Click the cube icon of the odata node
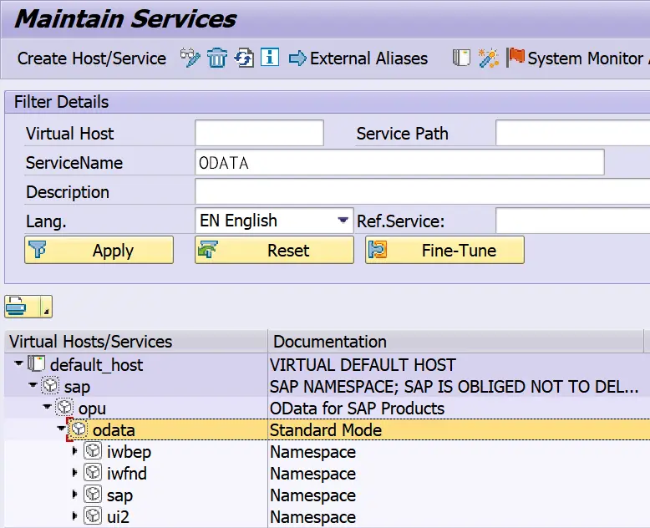Viewport: 650px width, 528px height. point(79,429)
